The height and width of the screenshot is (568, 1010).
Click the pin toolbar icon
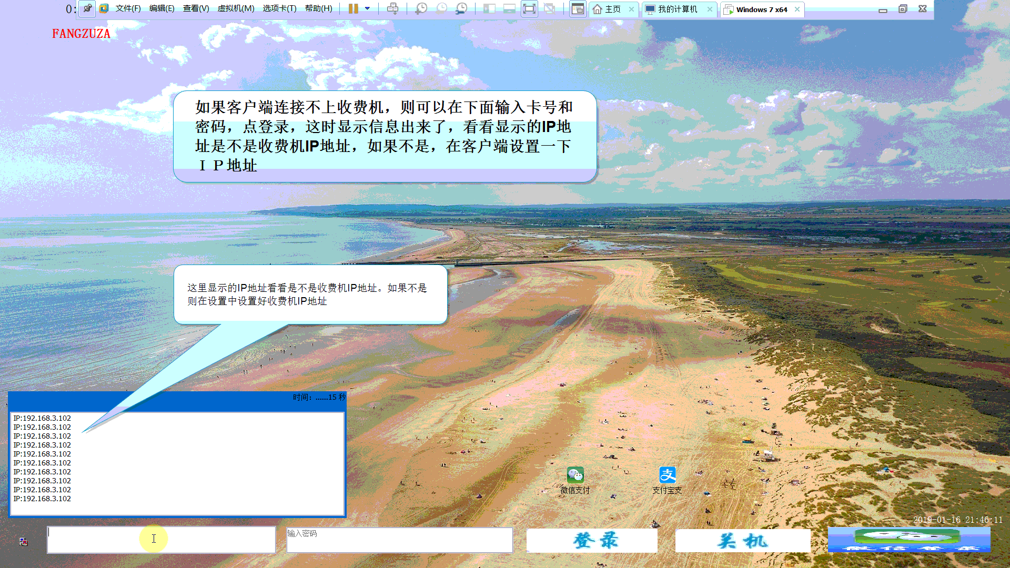tap(87, 8)
